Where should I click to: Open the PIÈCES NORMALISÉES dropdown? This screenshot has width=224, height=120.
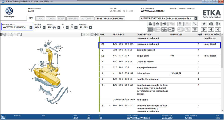[x=196, y=18]
